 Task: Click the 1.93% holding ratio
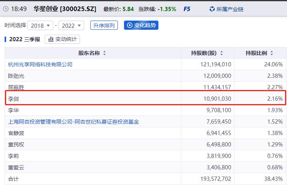tap(275, 110)
